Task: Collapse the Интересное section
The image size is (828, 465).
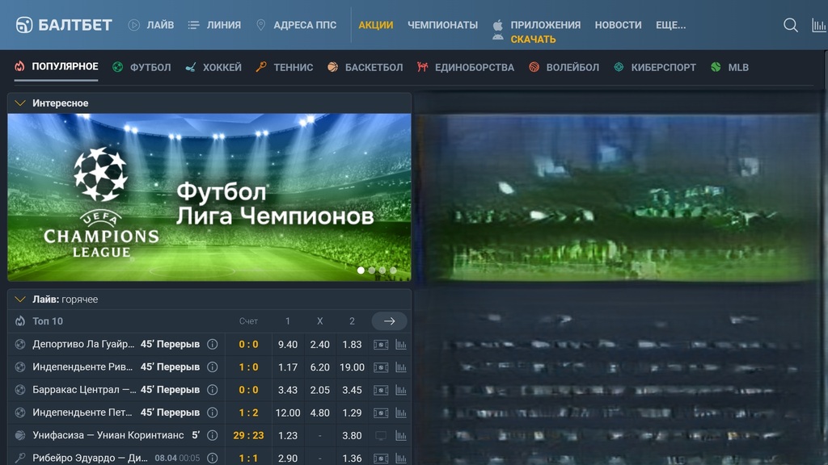Action: pyautogui.click(x=20, y=103)
